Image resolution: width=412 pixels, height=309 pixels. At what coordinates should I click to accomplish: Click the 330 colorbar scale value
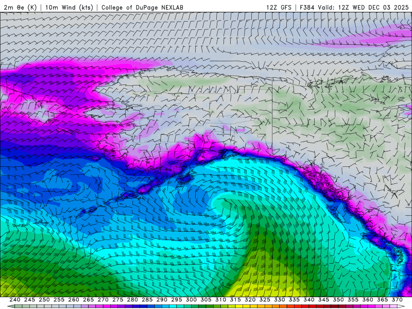(x=280, y=300)
